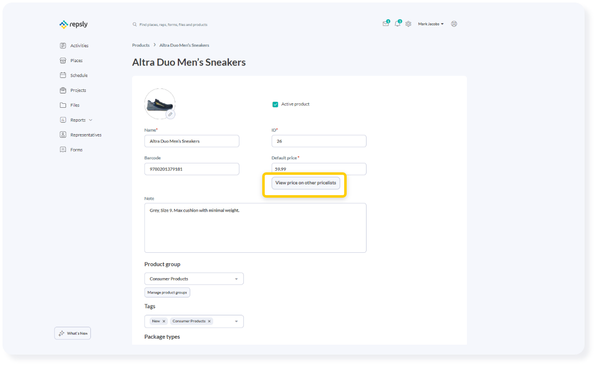
Task: Click the Repsly logo
Action: pos(74,24)
